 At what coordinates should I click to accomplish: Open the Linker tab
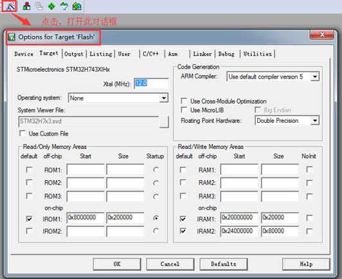click(203, 54)
